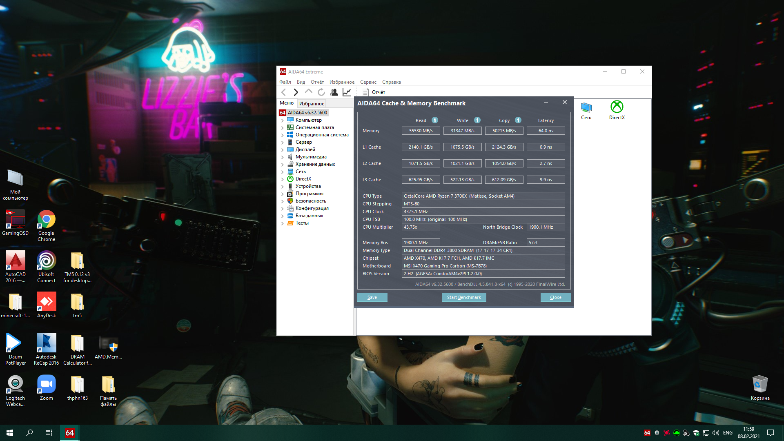The width and height of the screenshot is (784, 441).
Task: Open the Сервис menu
Action: click(368, 82)
